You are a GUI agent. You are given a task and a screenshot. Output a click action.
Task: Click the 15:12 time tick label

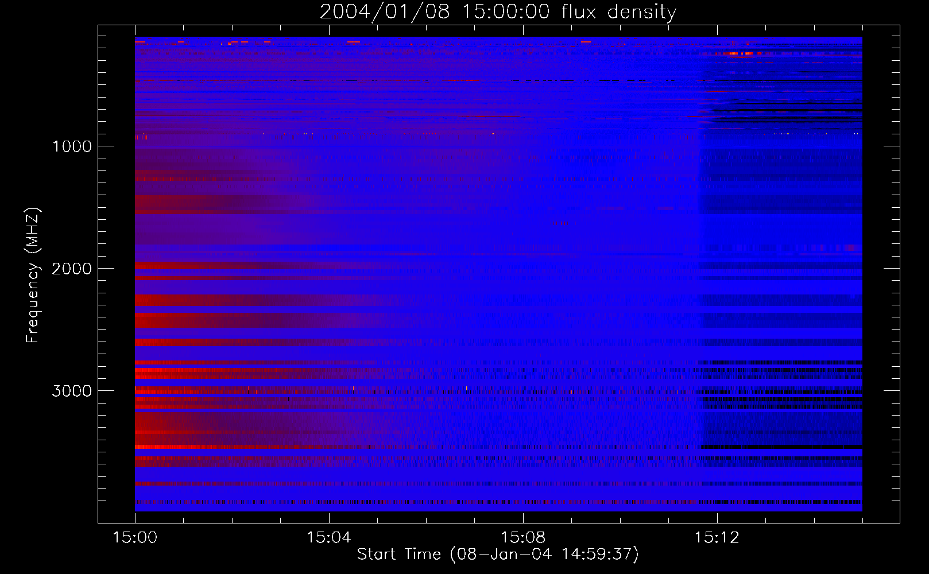tap(717, 538)
